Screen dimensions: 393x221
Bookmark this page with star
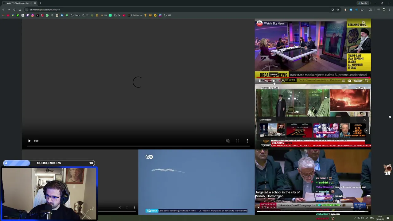(x=338, y=10)
